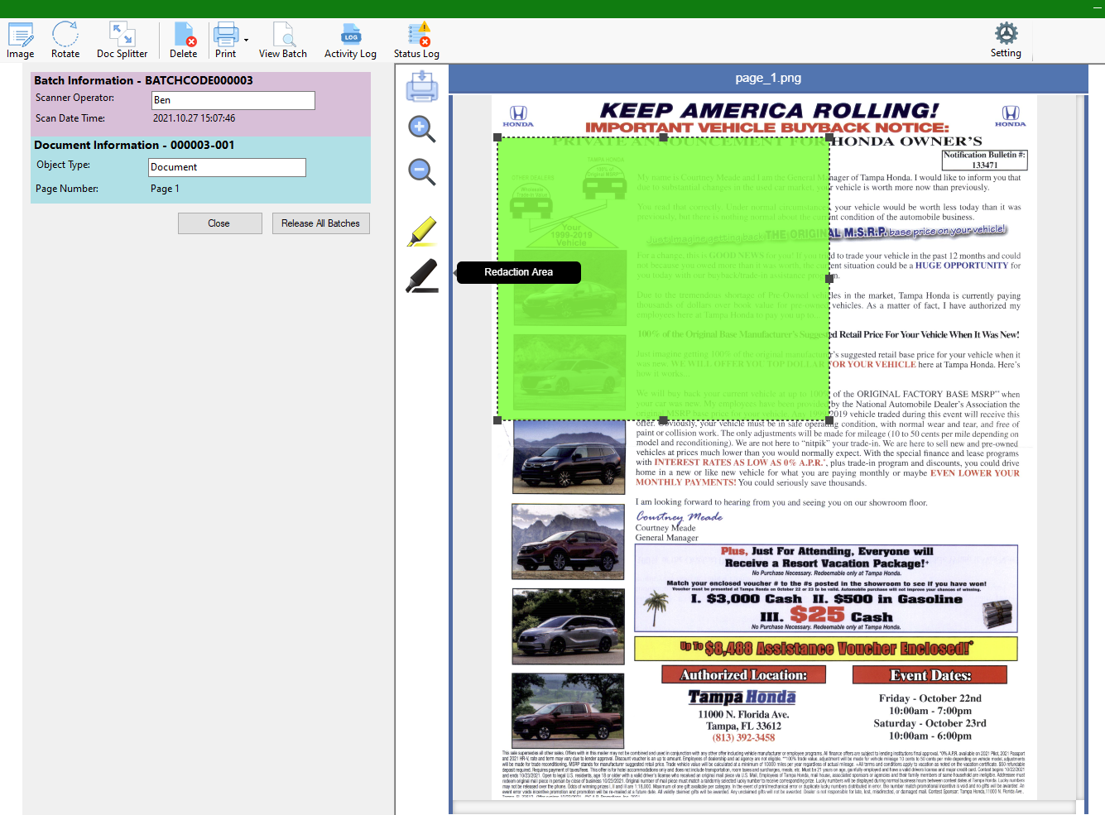Click the scan date 2021.10.27 15:07:46

(x=194, y=118)
